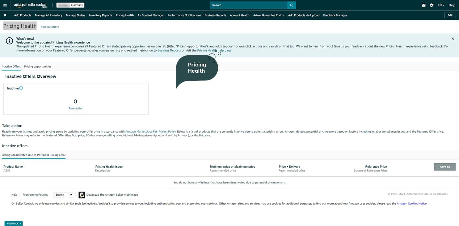Viewport: 459px width, 226px height.
Task: Open the messages envelope icon
Action: [x=423, y=5]
